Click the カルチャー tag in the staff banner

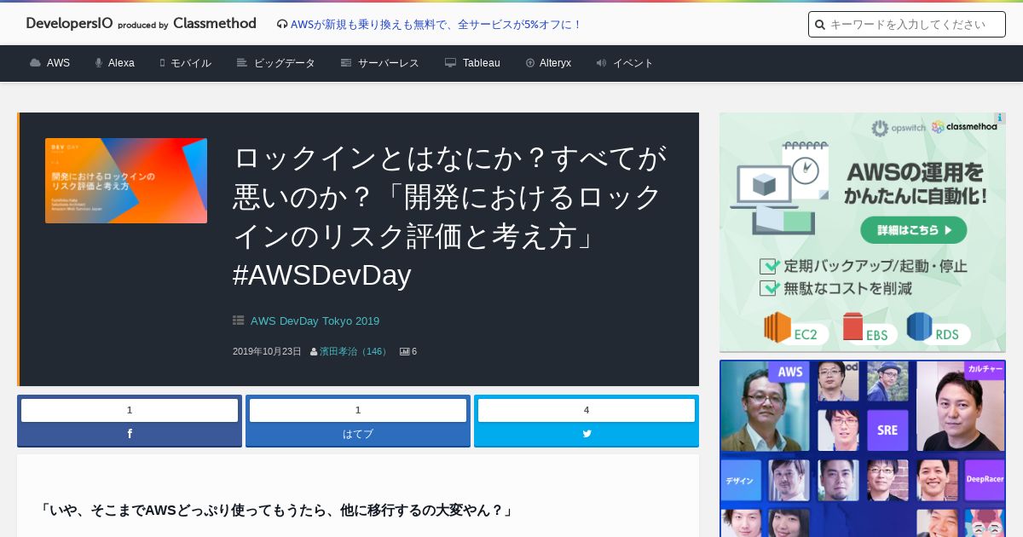pos(985,369)
